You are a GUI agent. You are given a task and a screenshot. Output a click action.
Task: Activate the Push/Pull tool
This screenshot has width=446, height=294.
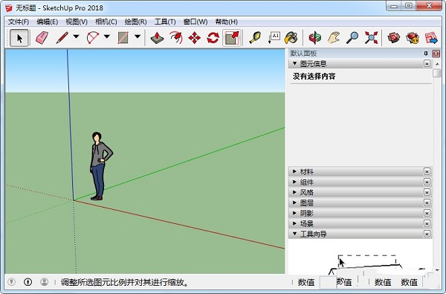[x=157, y=38]
